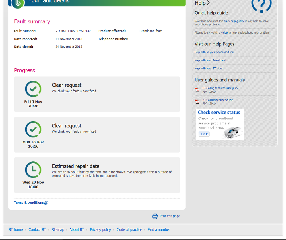Screen dimensions: 286x240
Task: Click the PDF icon for BT Calling features guide
Action: 197,90
